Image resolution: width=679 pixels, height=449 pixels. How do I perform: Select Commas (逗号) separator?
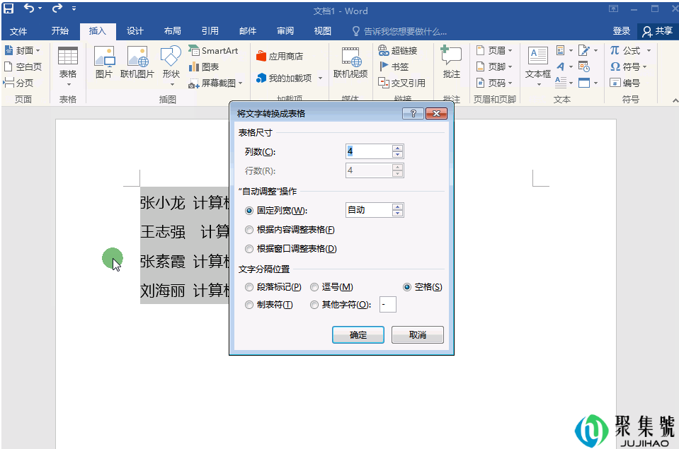331,287
